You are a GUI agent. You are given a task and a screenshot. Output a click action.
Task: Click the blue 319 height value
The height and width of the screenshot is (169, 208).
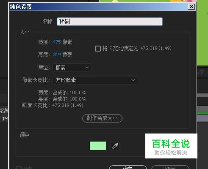(x=57, y=55)
